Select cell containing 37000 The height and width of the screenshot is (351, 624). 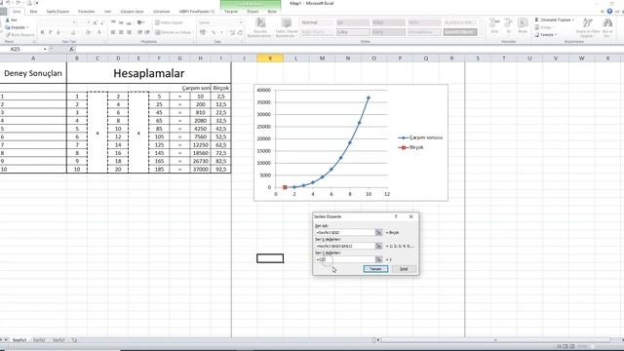pos(200,169)
